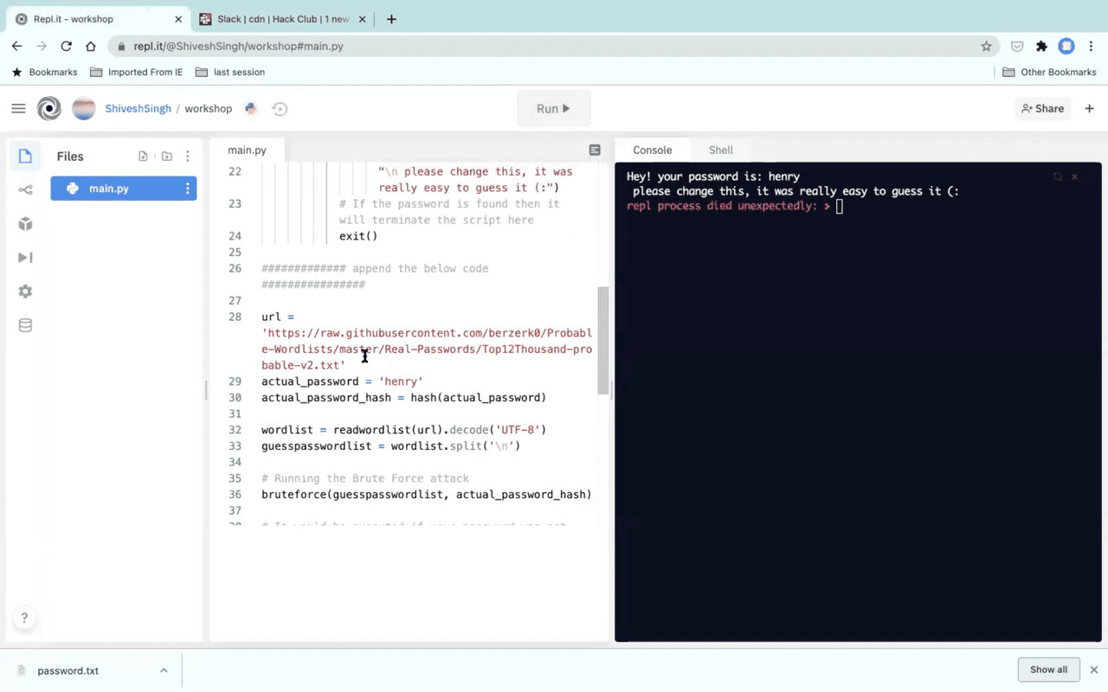1108x692 pixels.
Task: Open the Bookmarks folder in the bookmarks bar
Action: click(x=44, y=72)
